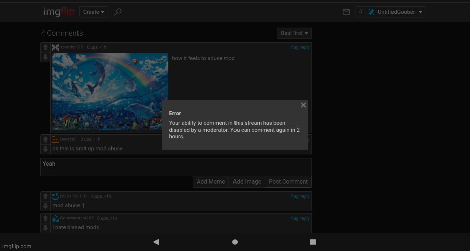Close the Error popup
Image resolution: width=470 pixels, height=251 pixels.
[x=303, y=105]
